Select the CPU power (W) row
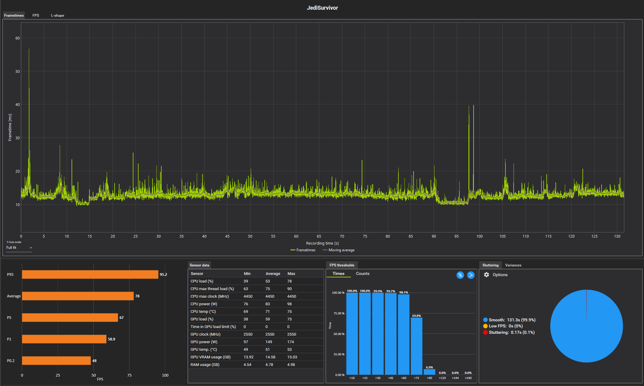Screen dimensions: 644x386 [256, 304]
